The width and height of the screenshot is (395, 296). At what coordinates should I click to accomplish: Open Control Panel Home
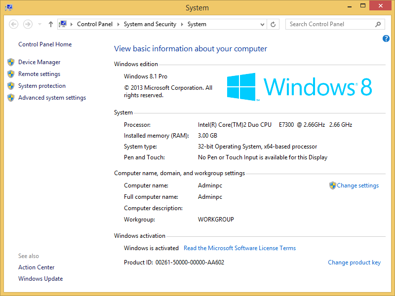coord(45,44)
